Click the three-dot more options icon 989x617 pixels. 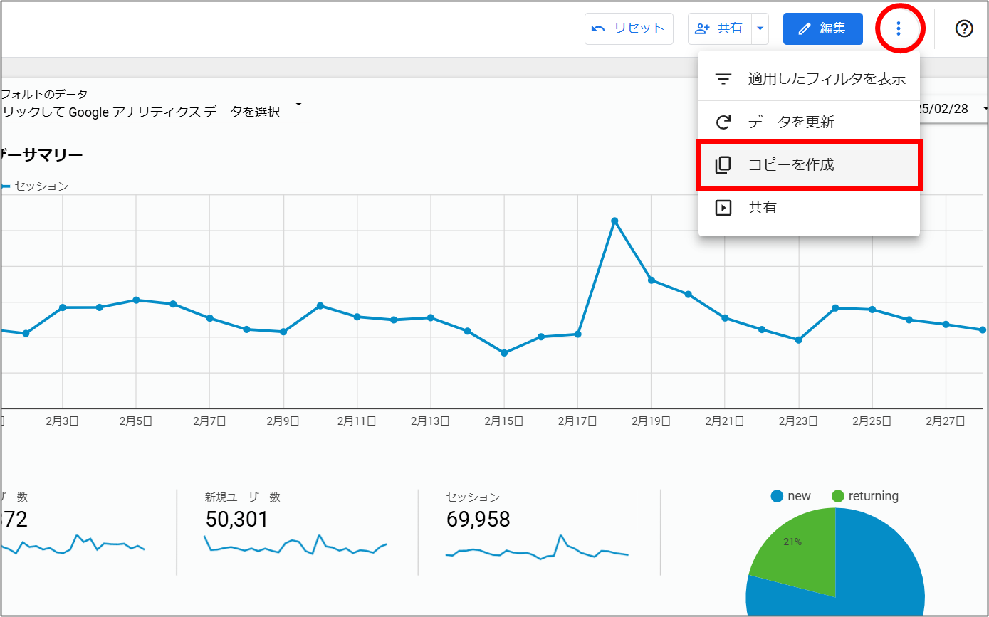coord(899,28)
